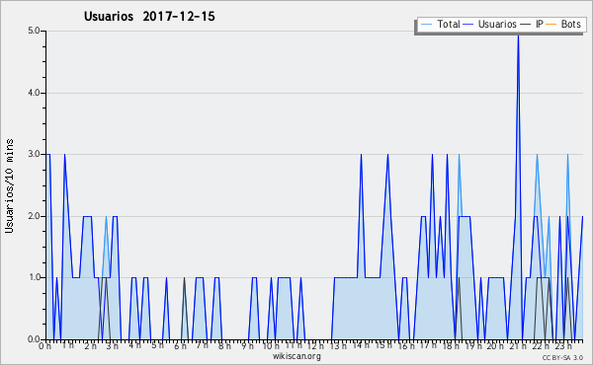
Task: Click the 3.0 y-axis value
Action: pyautogui.click(x=34, y=154)
